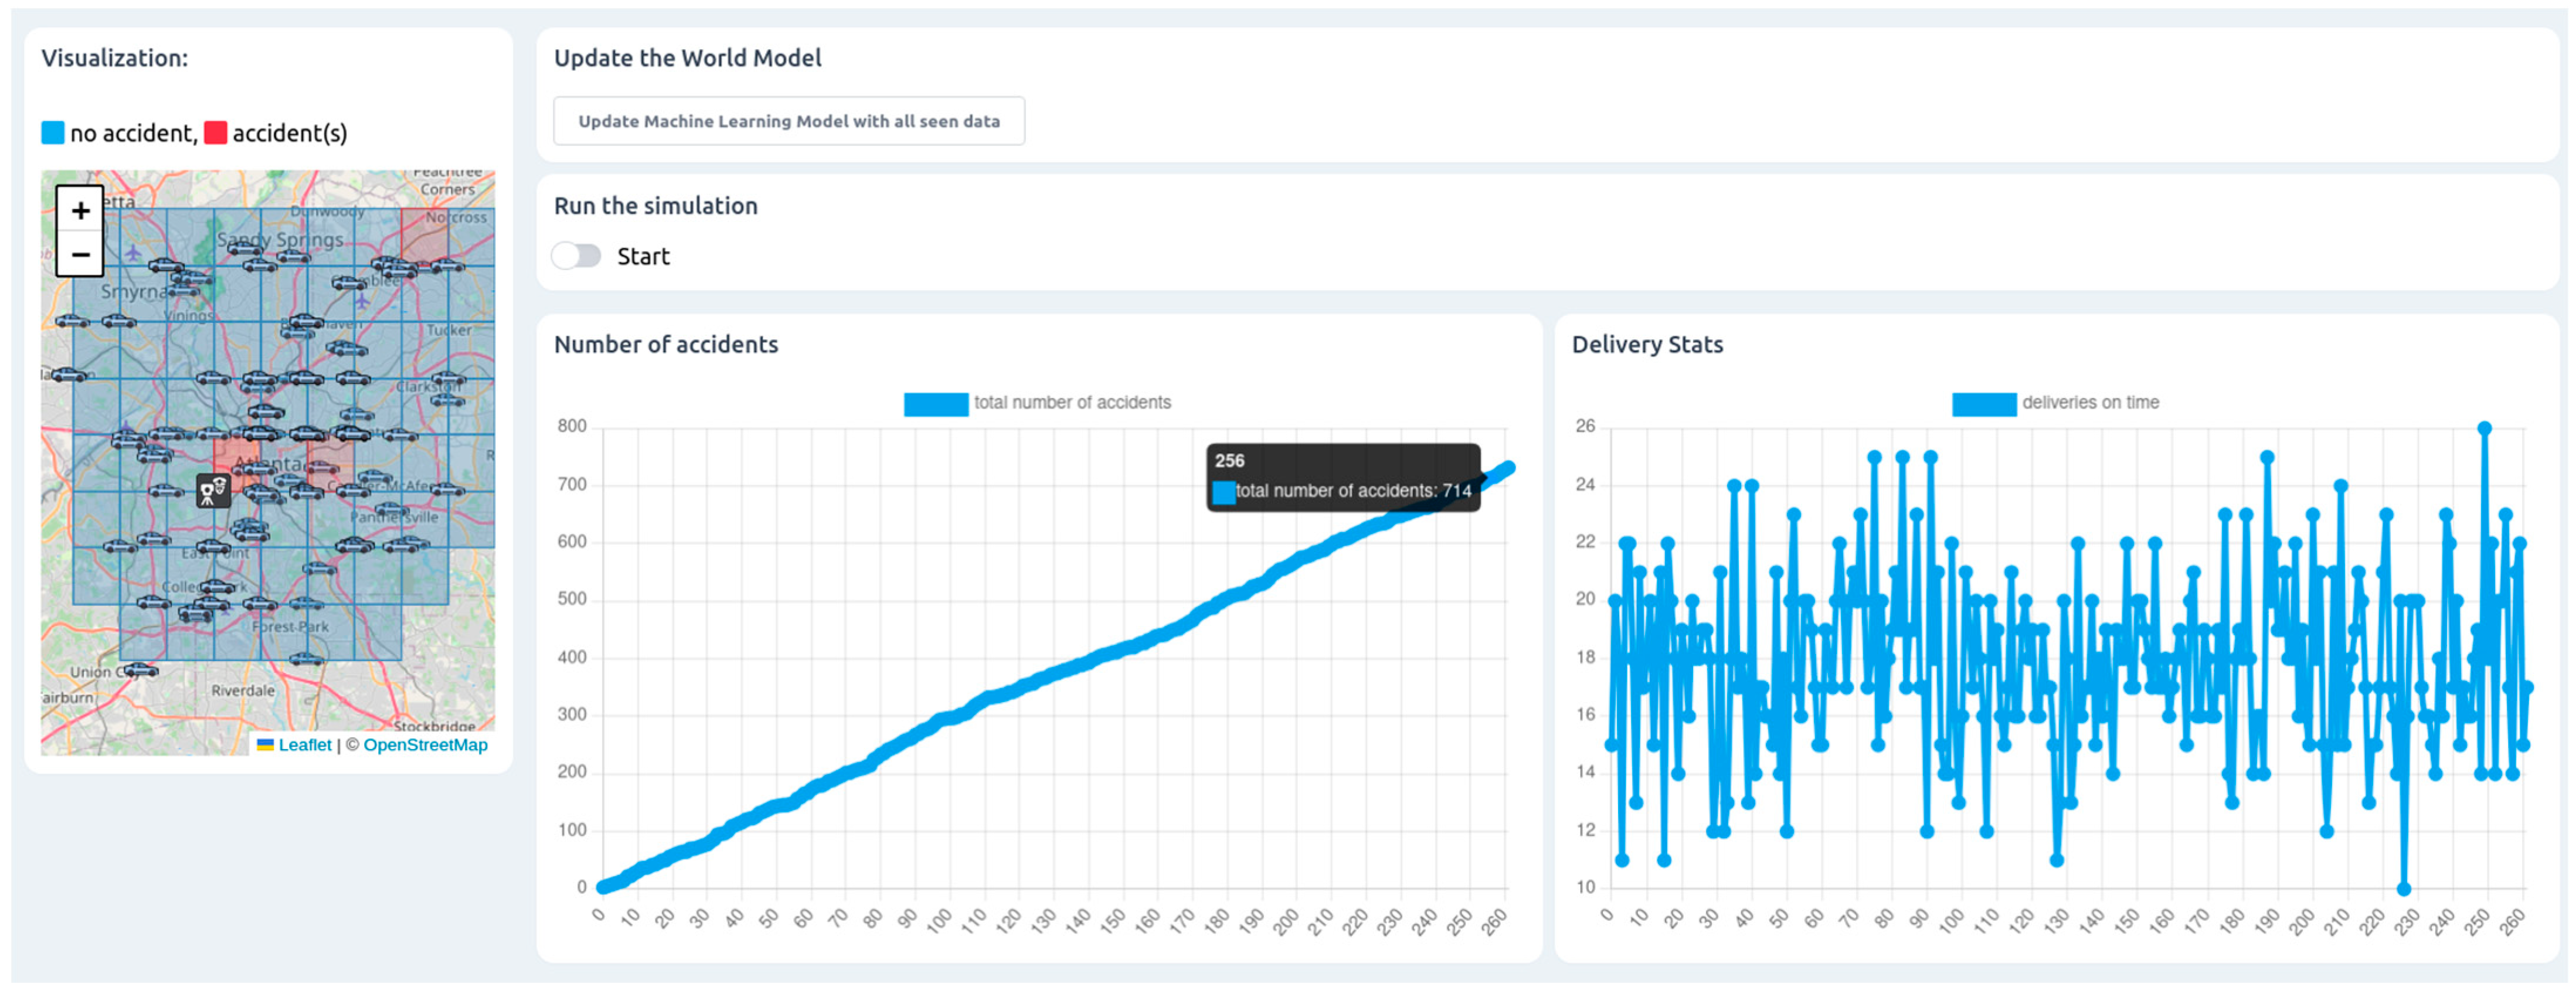
Task: Click the last point on accidents line
Action: click(1508, 468)
